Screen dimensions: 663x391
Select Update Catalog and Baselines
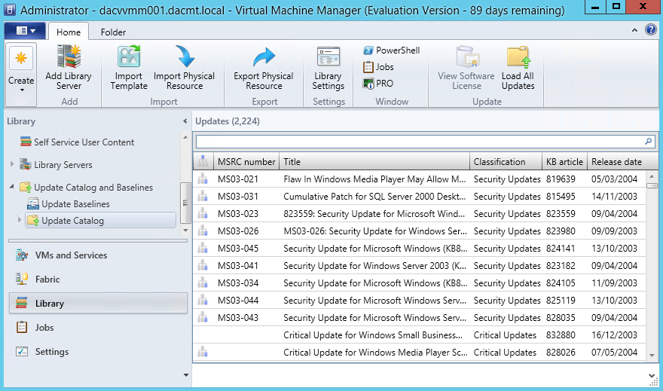tap(86, 188)
